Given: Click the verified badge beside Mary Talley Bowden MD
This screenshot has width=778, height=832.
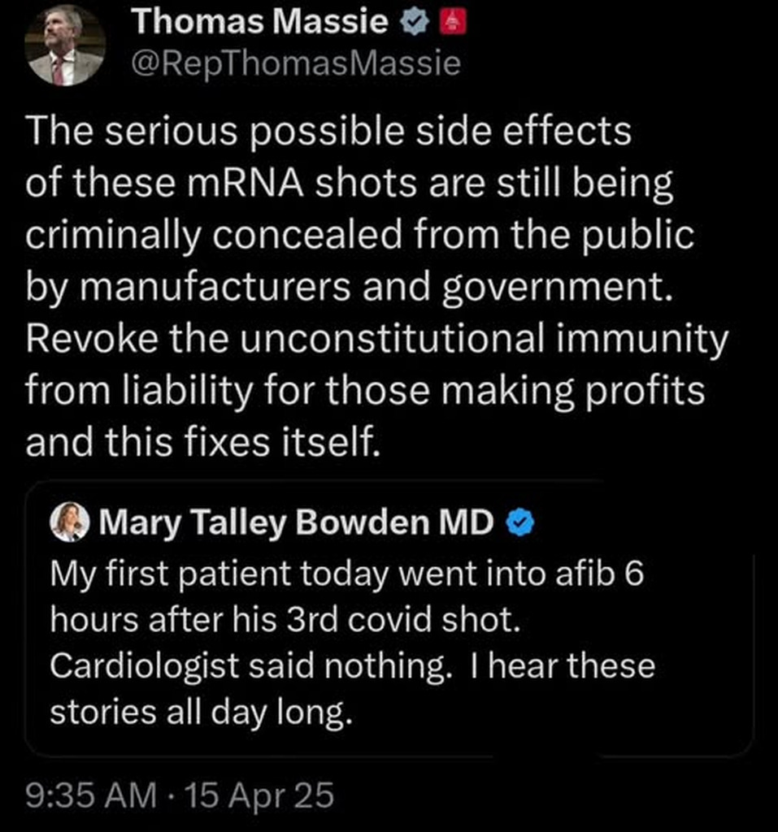Looking at the screenshot, I should coord(521,524).
